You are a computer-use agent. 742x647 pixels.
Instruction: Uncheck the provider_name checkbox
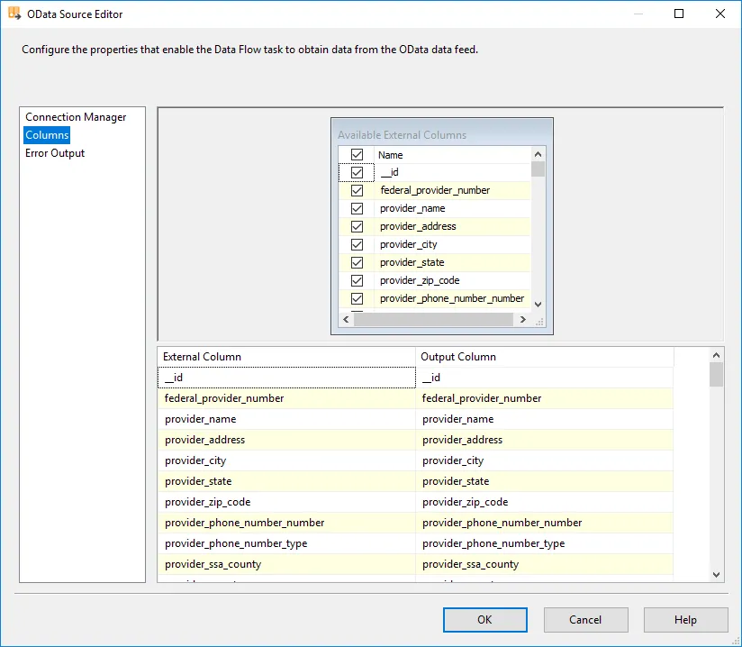[x=357, y=208]
